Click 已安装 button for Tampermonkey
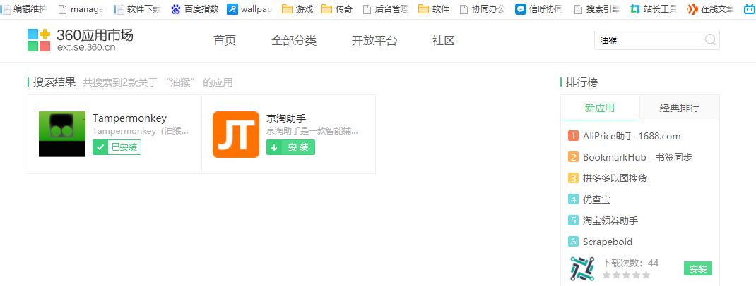 click(117, 147)
